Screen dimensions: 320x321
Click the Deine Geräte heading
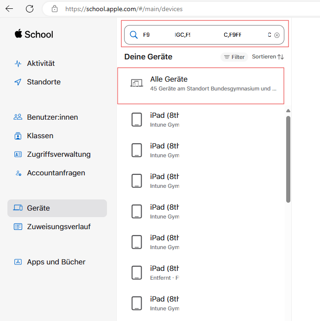[148, 57]
